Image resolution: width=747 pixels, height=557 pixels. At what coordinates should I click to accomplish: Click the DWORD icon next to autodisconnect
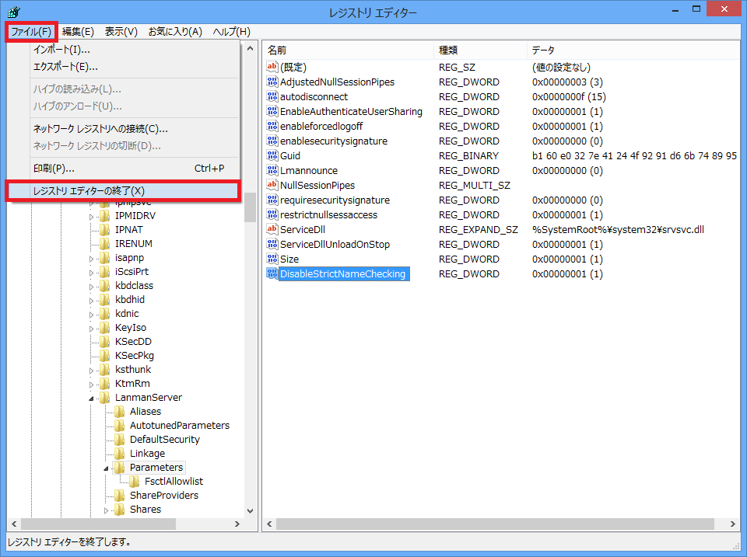pyautogui.click(x=272, y=97)
